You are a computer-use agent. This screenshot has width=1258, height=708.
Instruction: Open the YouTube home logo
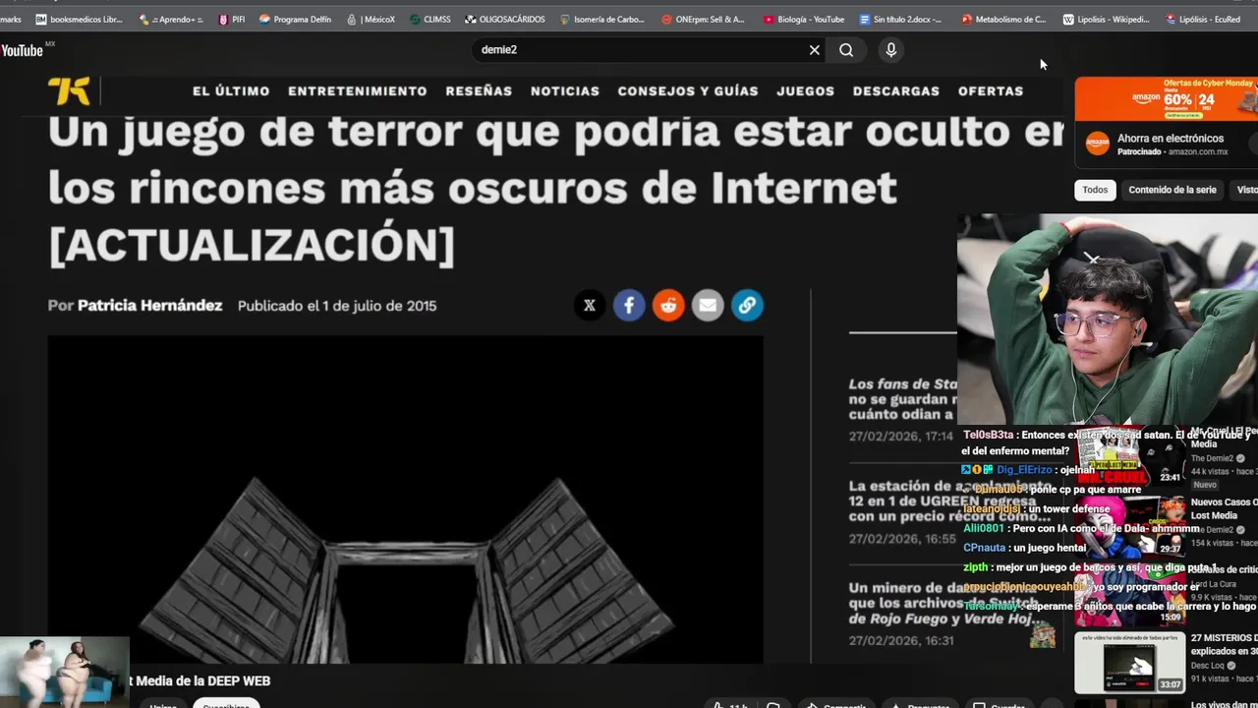pos(22,50)
